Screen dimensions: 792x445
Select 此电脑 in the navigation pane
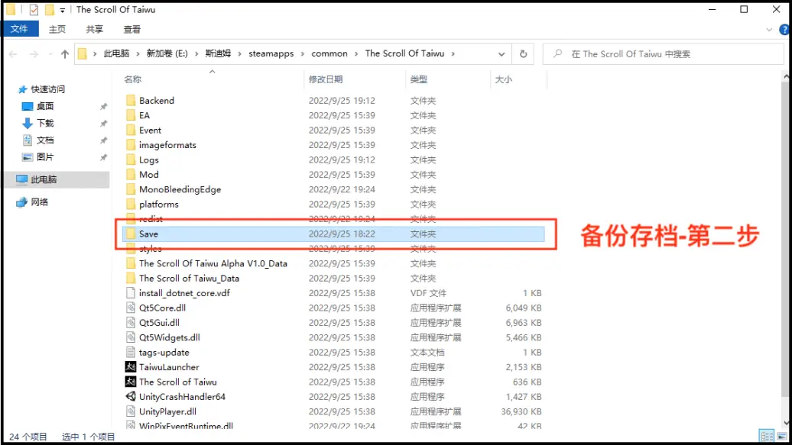point(44,179)
